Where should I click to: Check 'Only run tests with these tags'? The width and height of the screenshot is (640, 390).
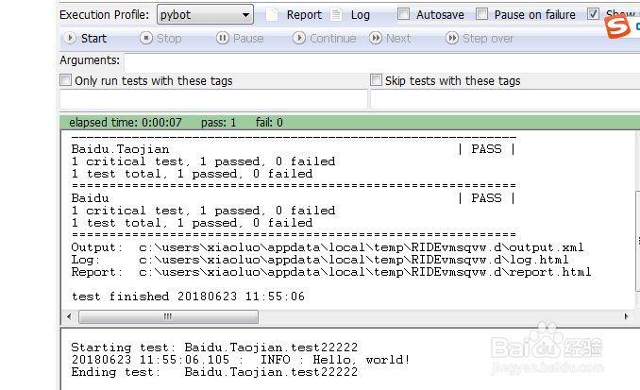[x=66, y=81]
